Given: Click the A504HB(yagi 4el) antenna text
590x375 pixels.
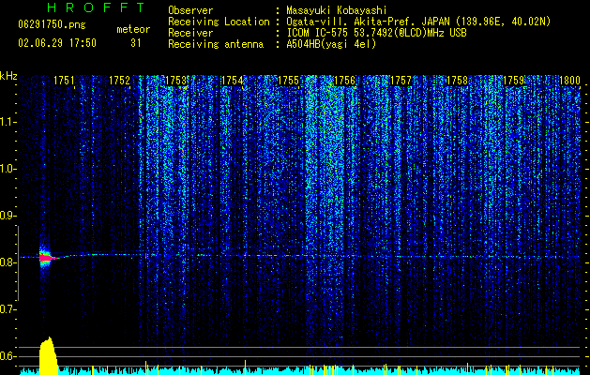Looking at the screenshot, I should point(331,44).
